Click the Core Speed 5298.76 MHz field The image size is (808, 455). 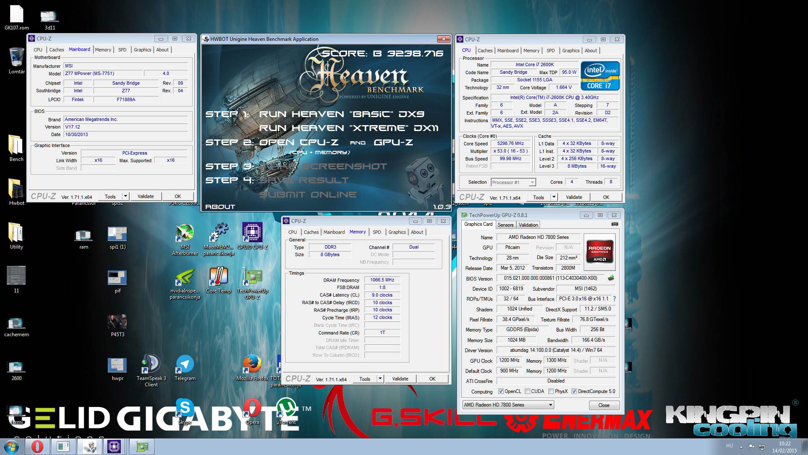tap(510, 144)
